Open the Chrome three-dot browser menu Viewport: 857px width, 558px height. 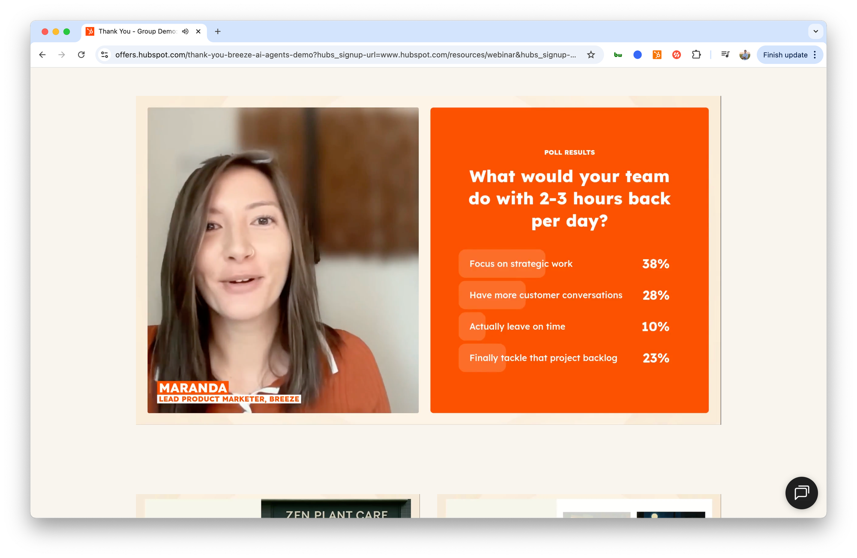click(815, 55)
